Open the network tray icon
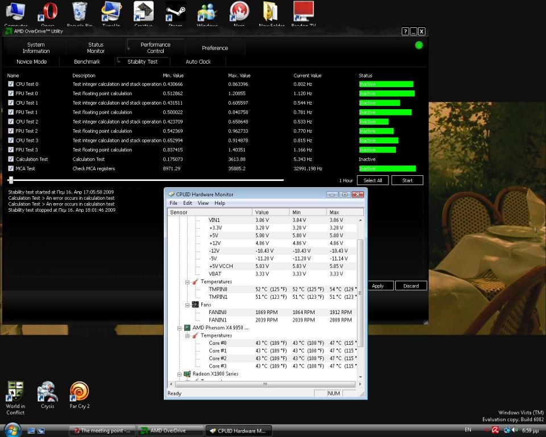 coord(507,430)
